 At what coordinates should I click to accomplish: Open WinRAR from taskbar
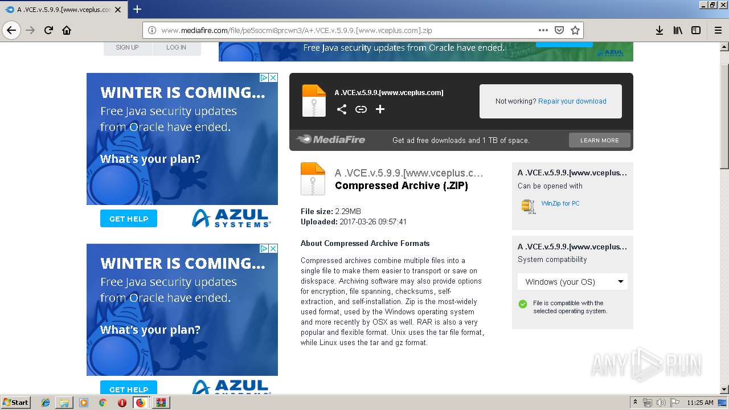tap(161, 403)
